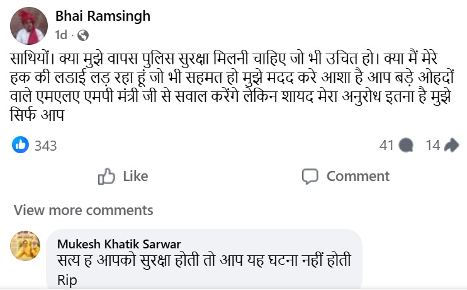Click the share arrow icon
Screen dimensions: 467x290
coord(451,145)
